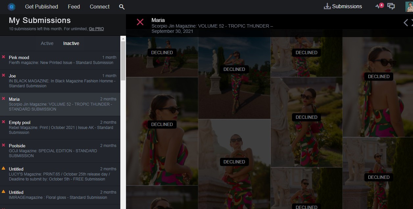Open the Get Published menu
The width and height of the screenshot is (413, 209).
coord(41,7)
